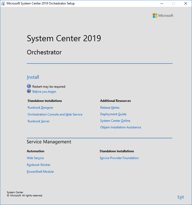Screen dimensions: 192x205
Task: Visit System Center Online
Action: pyautogui.click(x=115, y=121)
